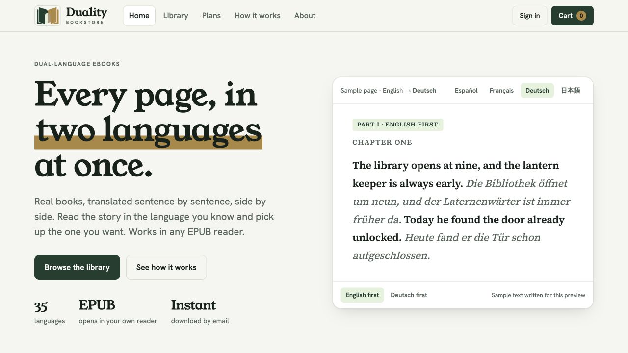Click 'Sample page · English → Deutsch' label
The height and width of the screenshot is (353, 628).
click(388, 91)
